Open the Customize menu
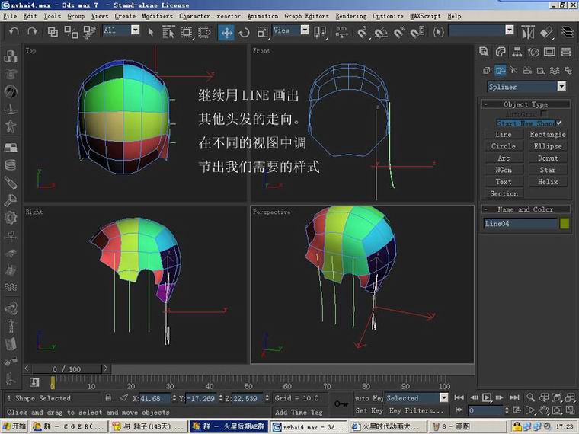The width and height of the screenshot is (579, 434). [x=388, y=16]
